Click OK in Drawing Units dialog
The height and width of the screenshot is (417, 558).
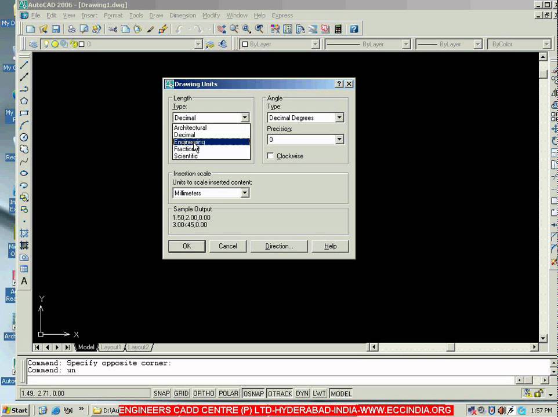point(187,246)
